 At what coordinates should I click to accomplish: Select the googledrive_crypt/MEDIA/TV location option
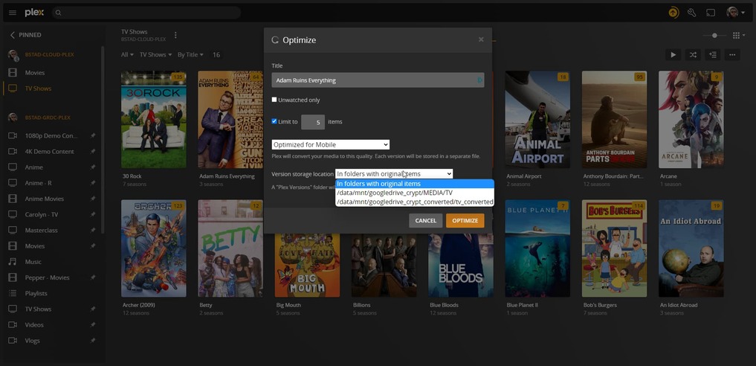(x=415, y=193)
